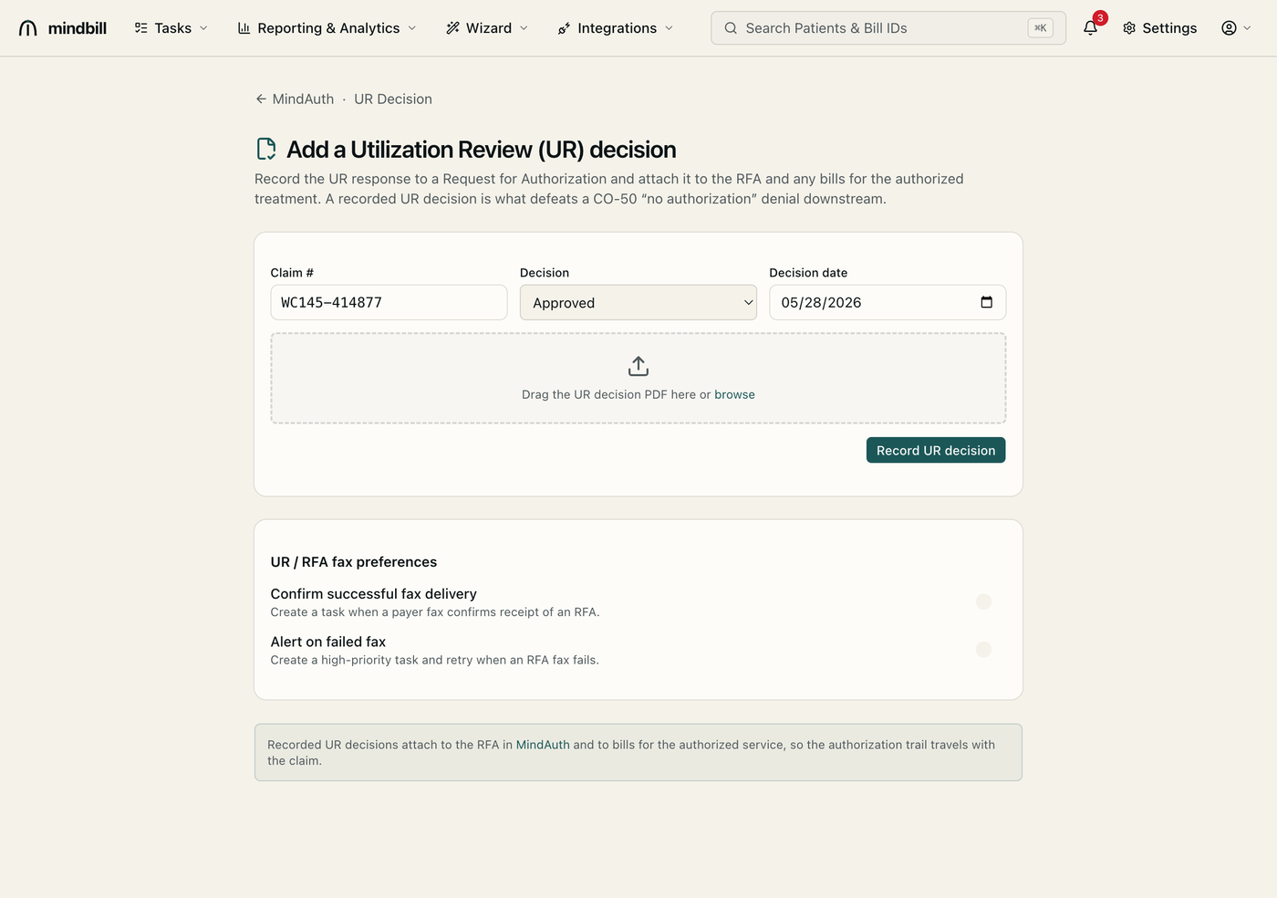The image size is (1277, 898).
Task: Click the 'Decision date' field label
Action: point(808,273)
